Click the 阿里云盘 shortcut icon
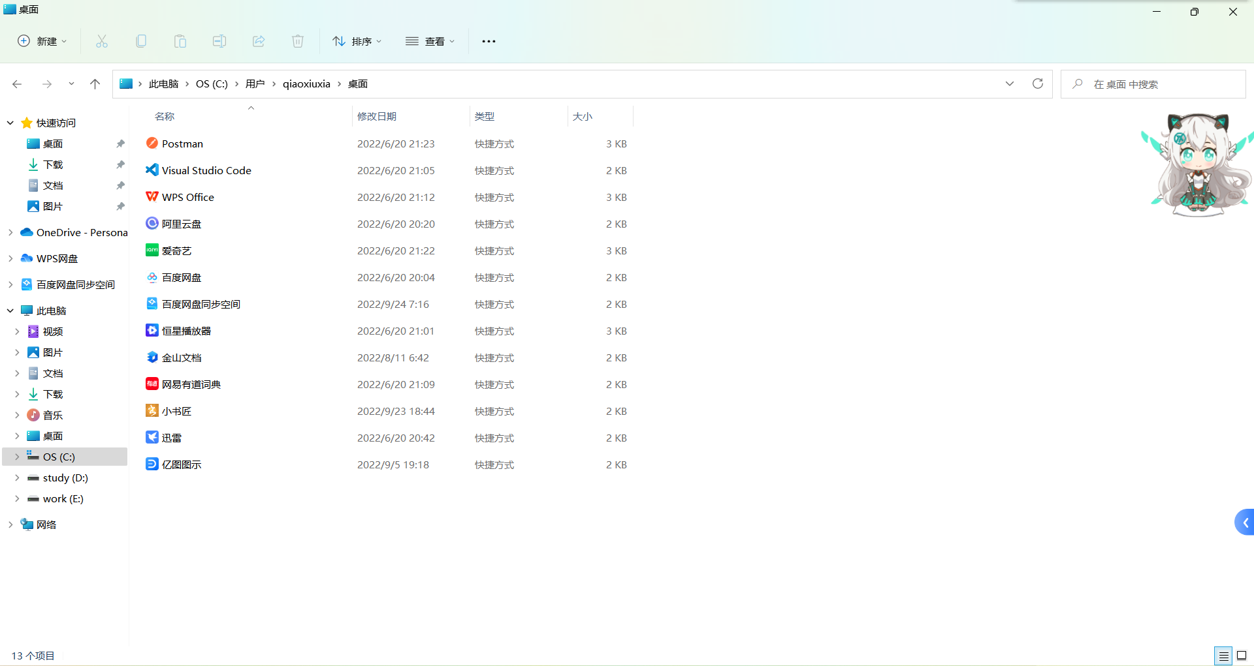This screenshot has height=666, width=1254. (152, 223)
